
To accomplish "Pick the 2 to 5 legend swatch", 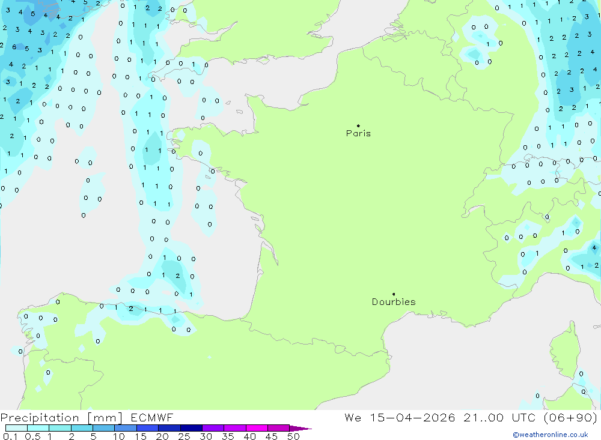I will (82, 428).
